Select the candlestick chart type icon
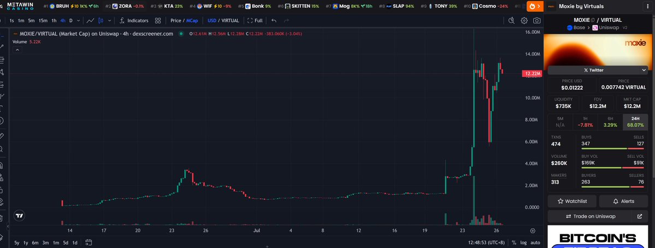 click(101, 20)
